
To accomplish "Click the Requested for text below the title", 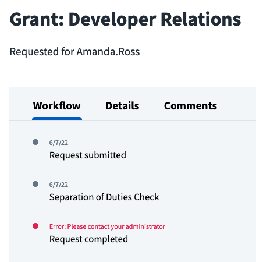I will pyautogui.click(x=42, y=52).
